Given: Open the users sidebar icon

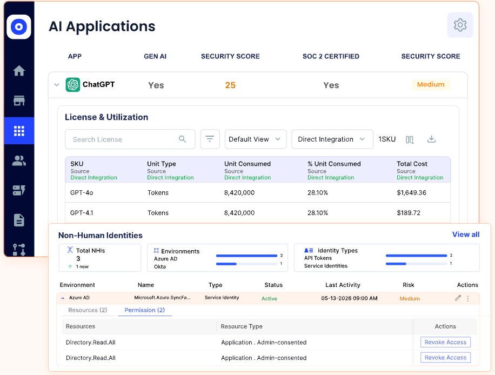Looking at the screenshot, I should (x=19, y=160).
